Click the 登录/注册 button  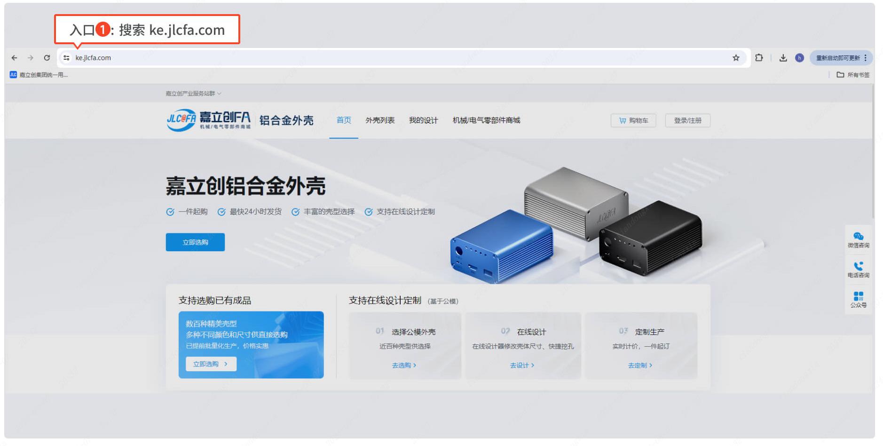pos(687,120)
